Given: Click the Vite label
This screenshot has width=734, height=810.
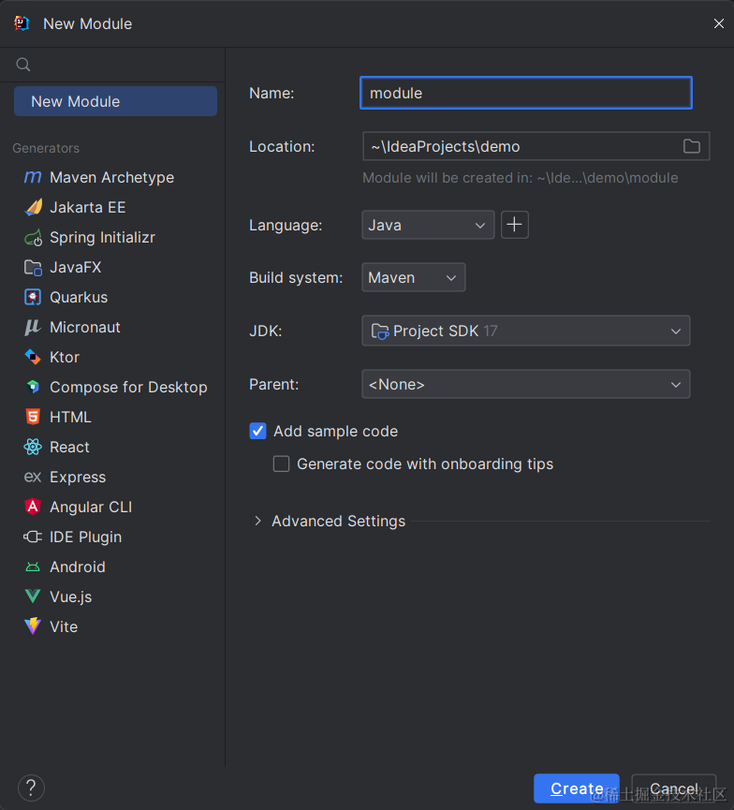Looking at the screenshot, I should pos(64,626).
